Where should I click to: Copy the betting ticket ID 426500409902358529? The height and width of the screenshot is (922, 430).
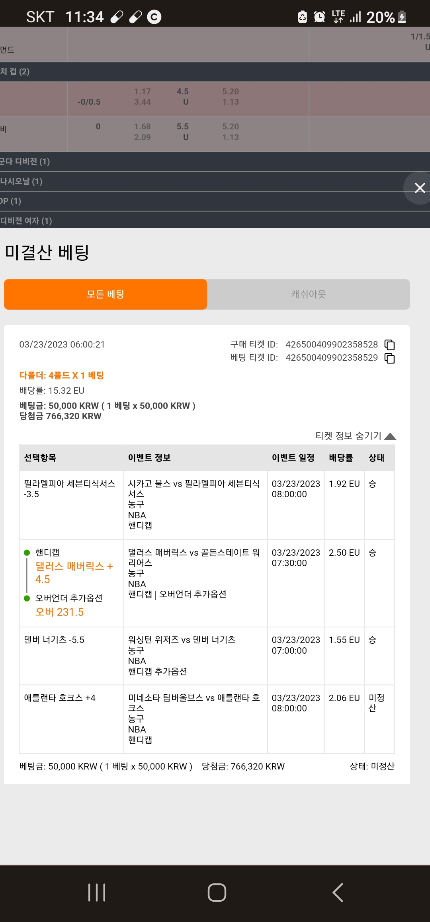click(389, 358)
